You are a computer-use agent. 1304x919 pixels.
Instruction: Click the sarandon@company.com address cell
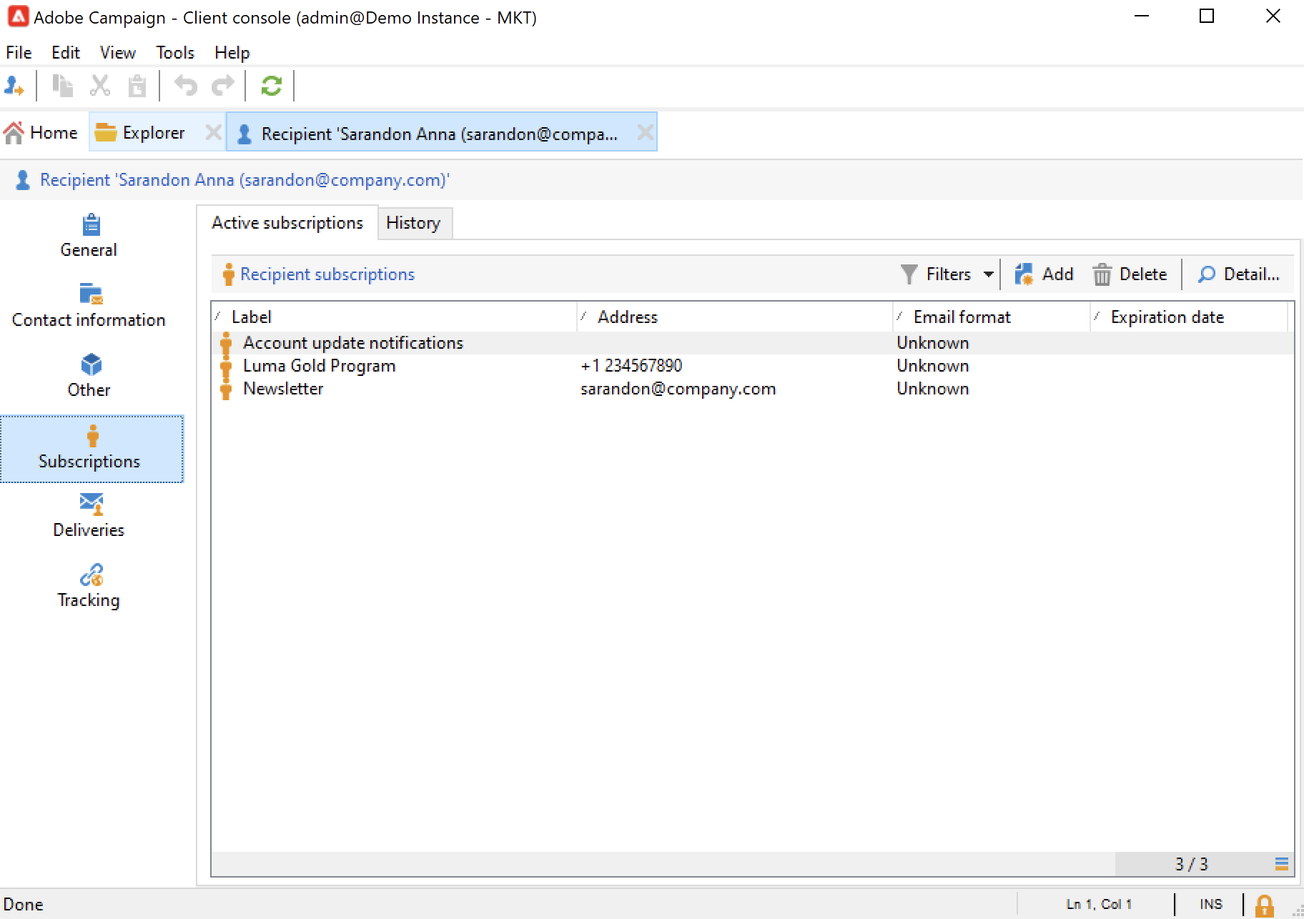pyautogui.click(x=678, y=389)
